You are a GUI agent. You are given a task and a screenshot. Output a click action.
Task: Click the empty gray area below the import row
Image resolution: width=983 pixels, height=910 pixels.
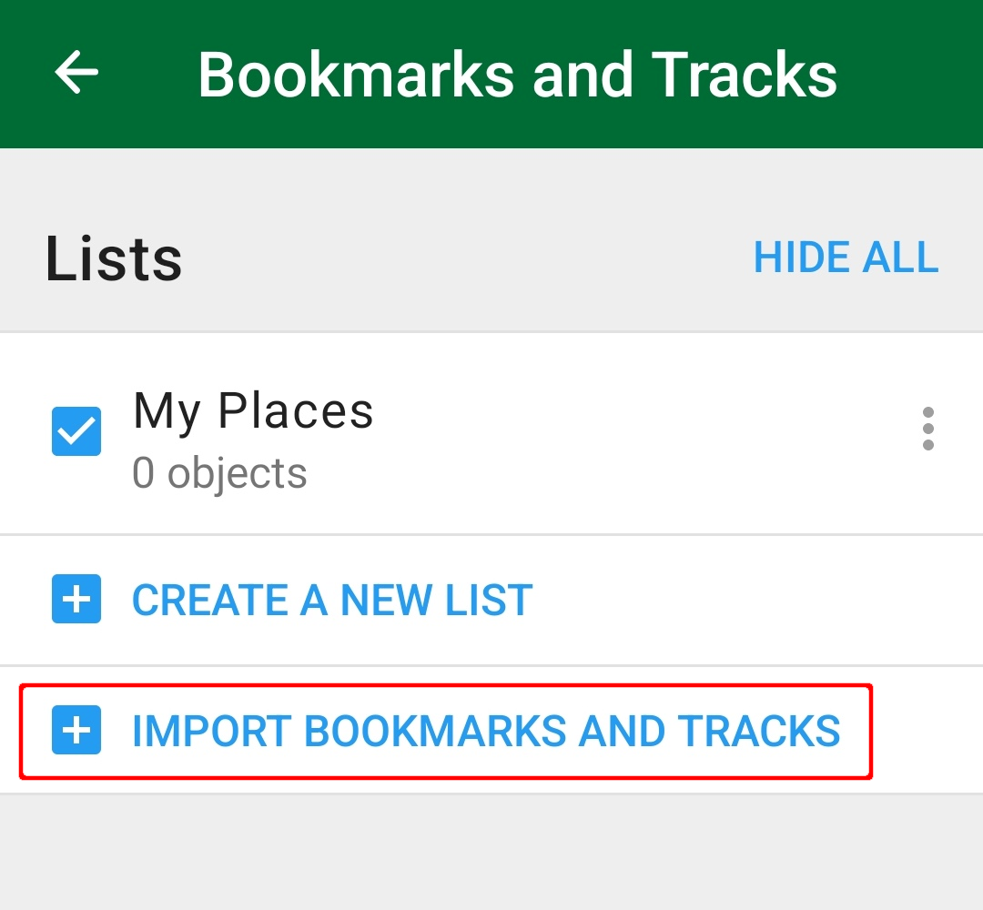[491, 853]
